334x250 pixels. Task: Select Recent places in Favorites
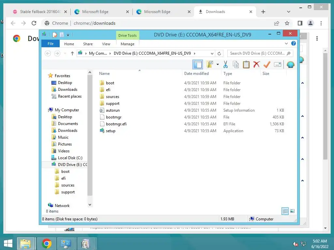pyautogui.click(x=70, y=96)
